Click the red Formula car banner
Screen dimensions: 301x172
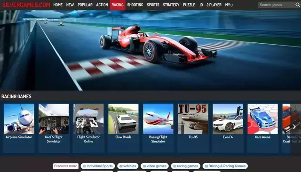point(150,50)
